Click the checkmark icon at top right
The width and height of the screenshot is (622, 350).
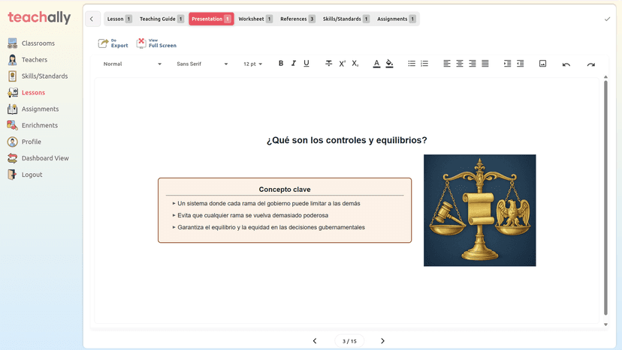click(607, 19)
